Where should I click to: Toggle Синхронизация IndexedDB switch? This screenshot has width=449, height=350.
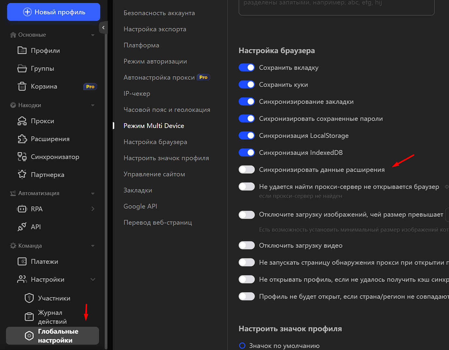click(x=247, y=152)
